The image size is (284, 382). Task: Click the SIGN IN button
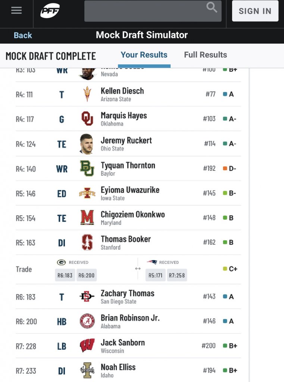coord(255,11)
